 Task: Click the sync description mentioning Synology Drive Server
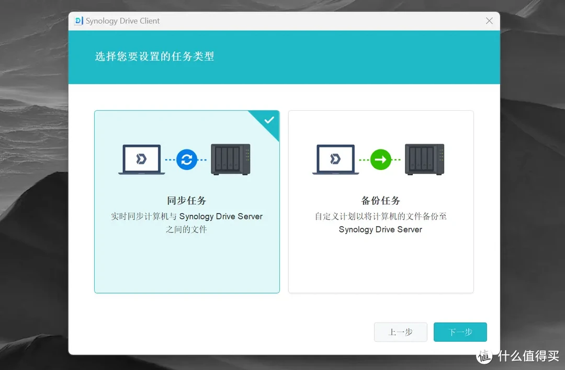(x=187, y=223)
